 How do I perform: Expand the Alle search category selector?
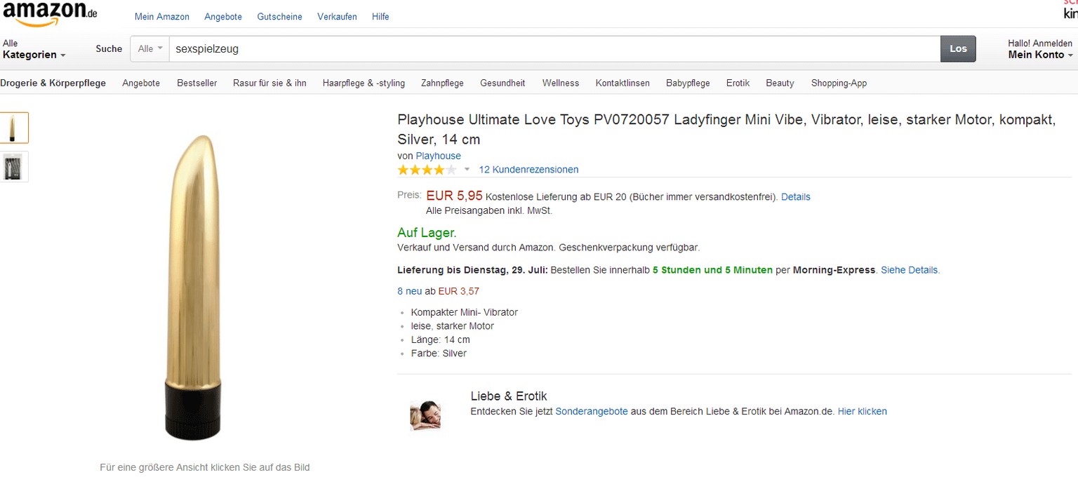tap(150, 48)
